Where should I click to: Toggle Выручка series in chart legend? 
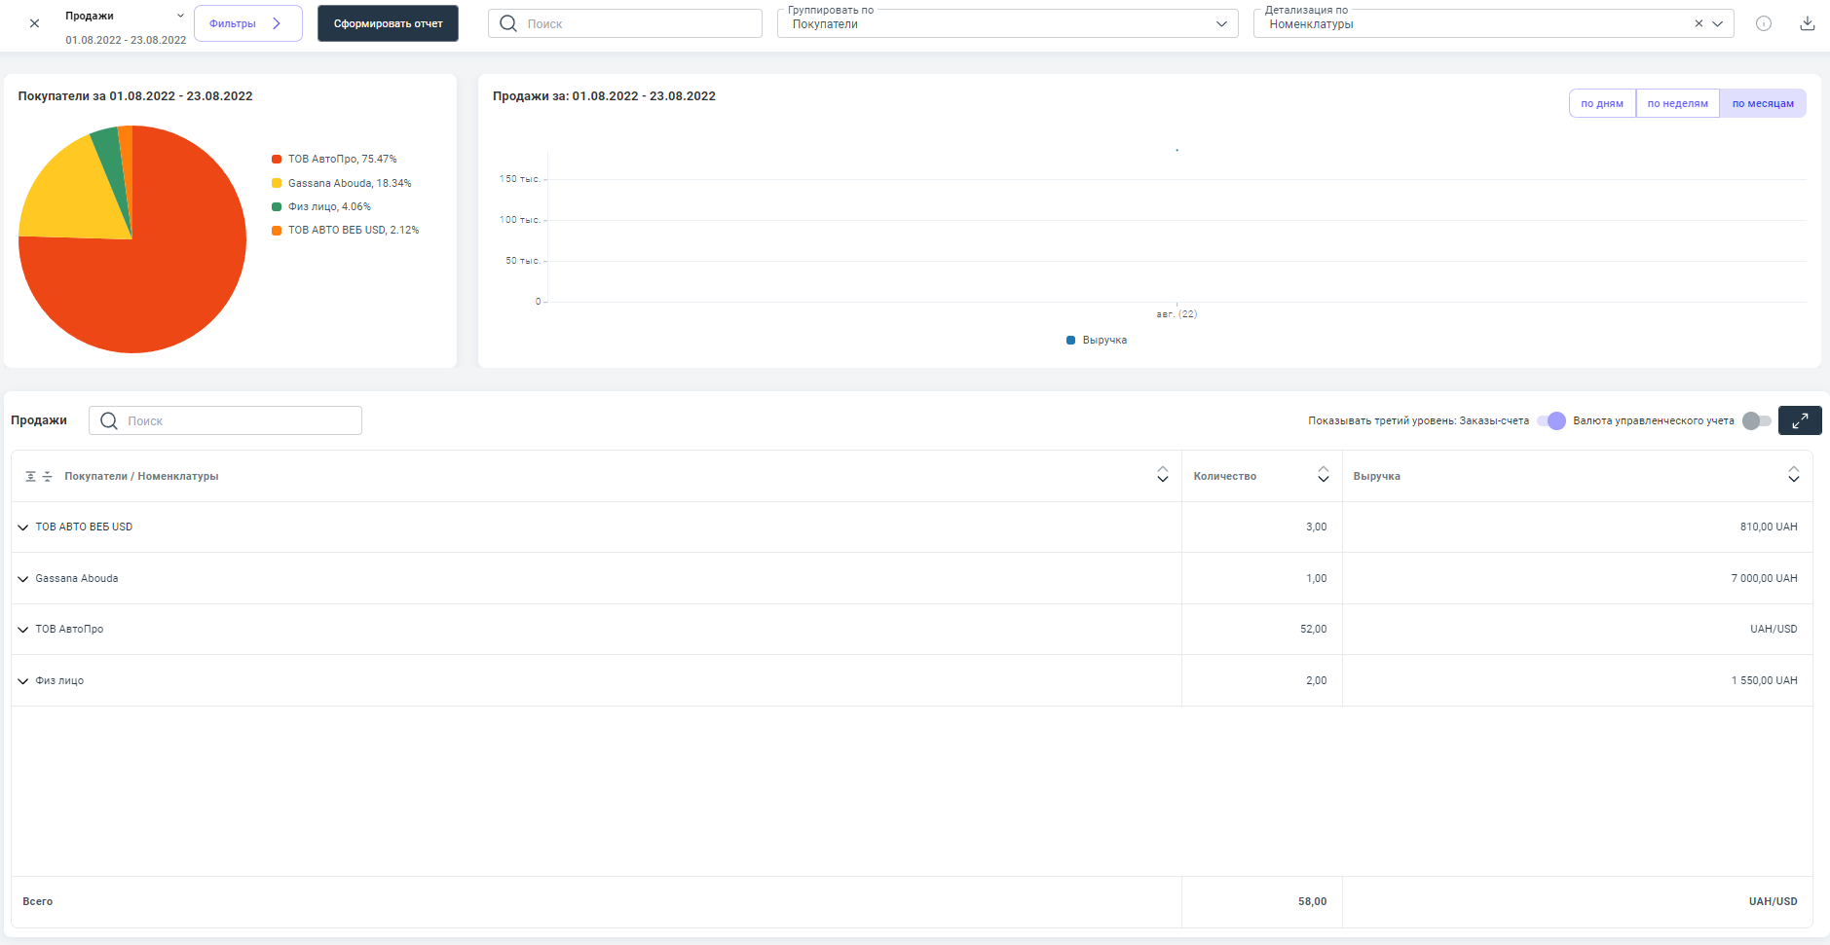pyautogui.click(x=1097, y=341)
